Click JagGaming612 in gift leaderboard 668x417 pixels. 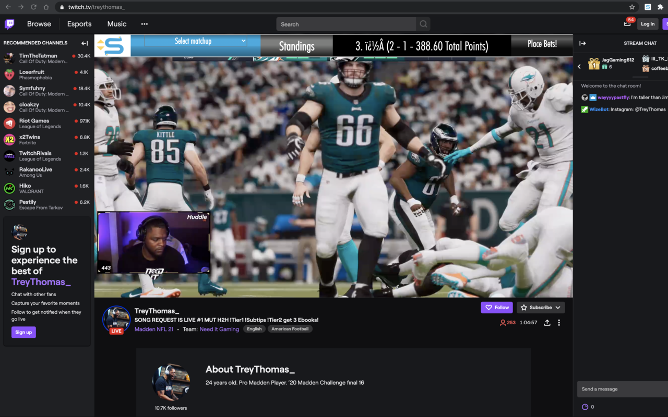pos(618,60)
